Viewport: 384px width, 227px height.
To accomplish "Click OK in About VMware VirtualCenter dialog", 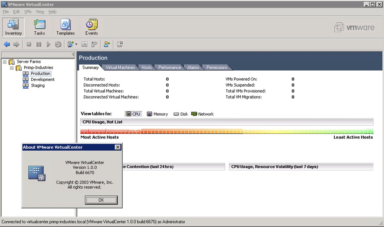I will coord(101,200).
